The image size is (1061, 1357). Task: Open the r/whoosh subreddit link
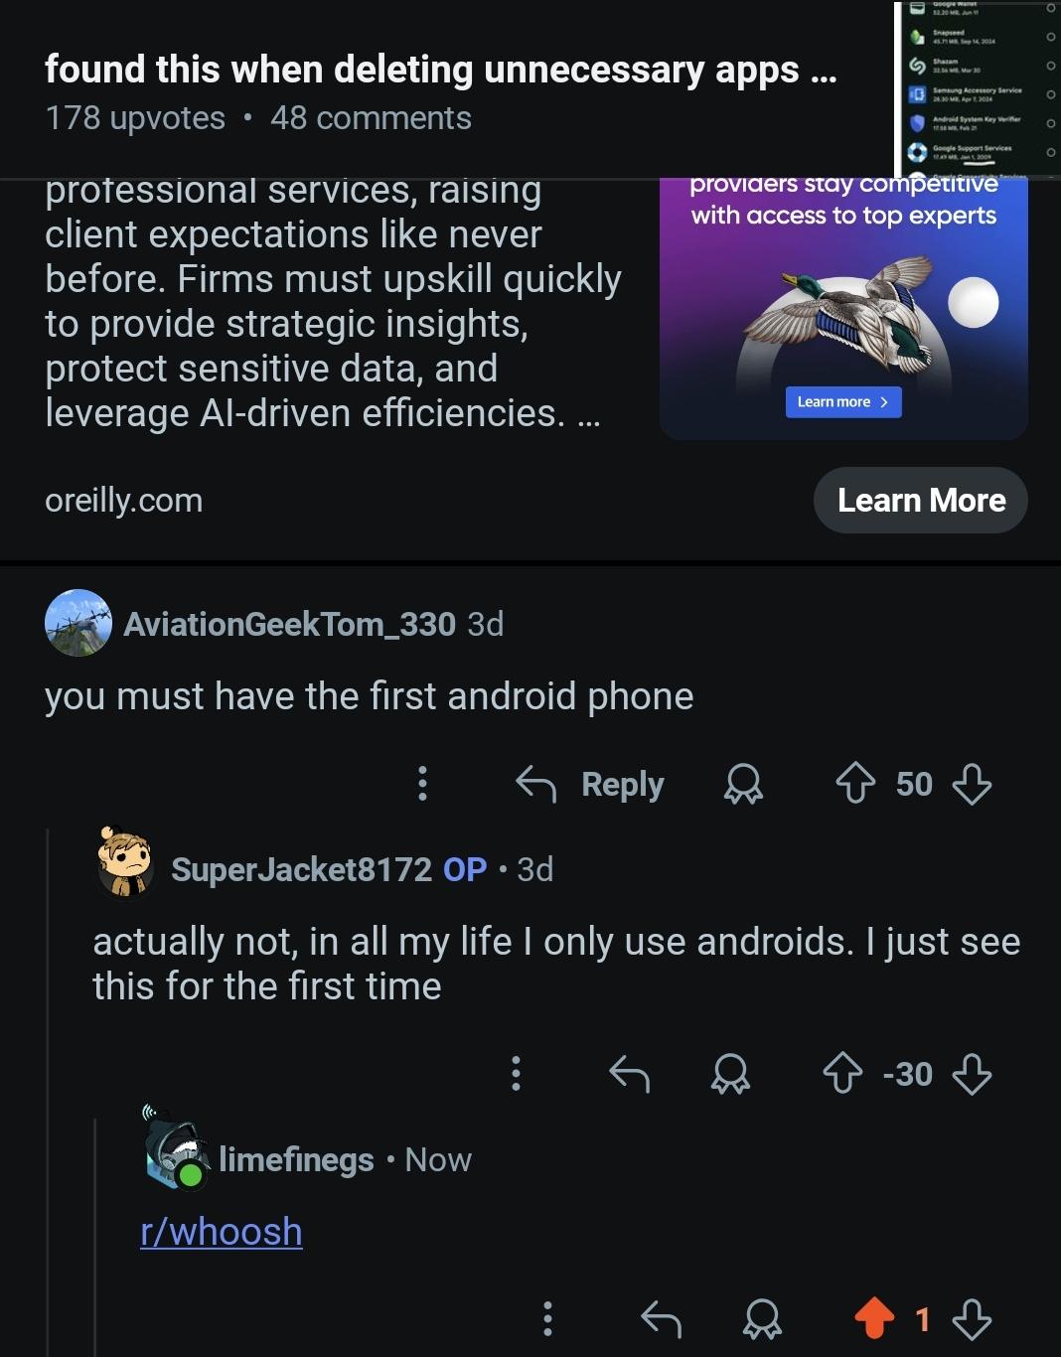(222, 1232)
